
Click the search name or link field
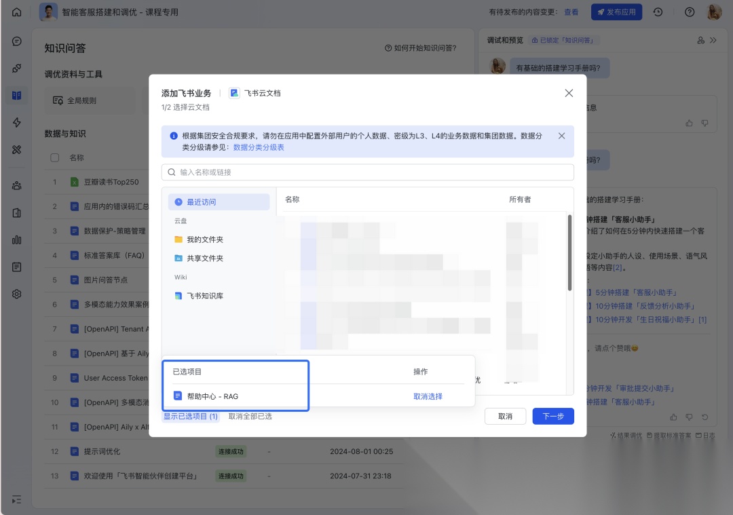(x=367, y=172)
